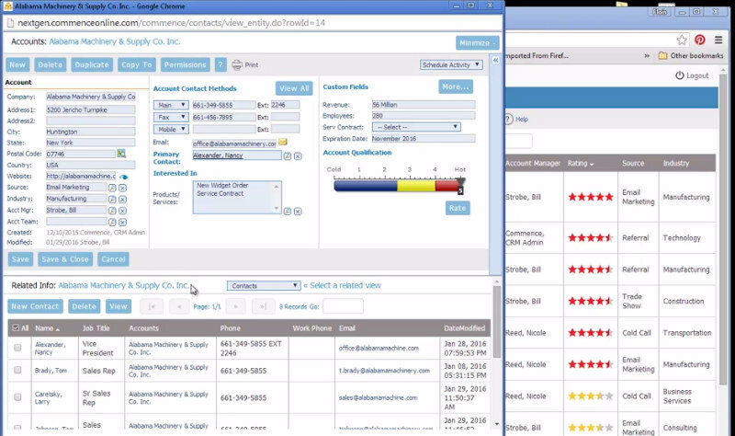The width and height of the screenshot is (735, 436).
Task: Click the map icon next to Postal Code
Action: pyautogui.click(x=121, y=154)
